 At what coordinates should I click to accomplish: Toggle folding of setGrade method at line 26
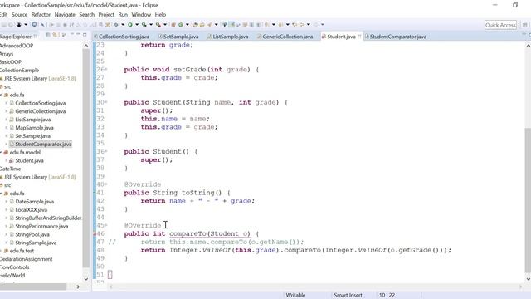coord(105,70)
